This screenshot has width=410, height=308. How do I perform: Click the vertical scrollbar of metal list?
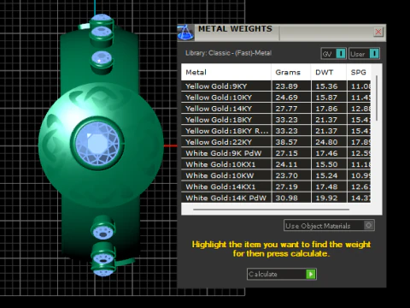[377, 98]
